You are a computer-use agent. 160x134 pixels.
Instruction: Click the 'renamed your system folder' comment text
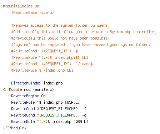(121, 45)
